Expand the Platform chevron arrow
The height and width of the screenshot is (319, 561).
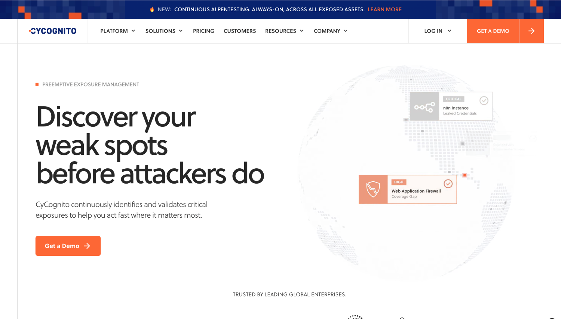pyautogui.click(x=133, y=31)
